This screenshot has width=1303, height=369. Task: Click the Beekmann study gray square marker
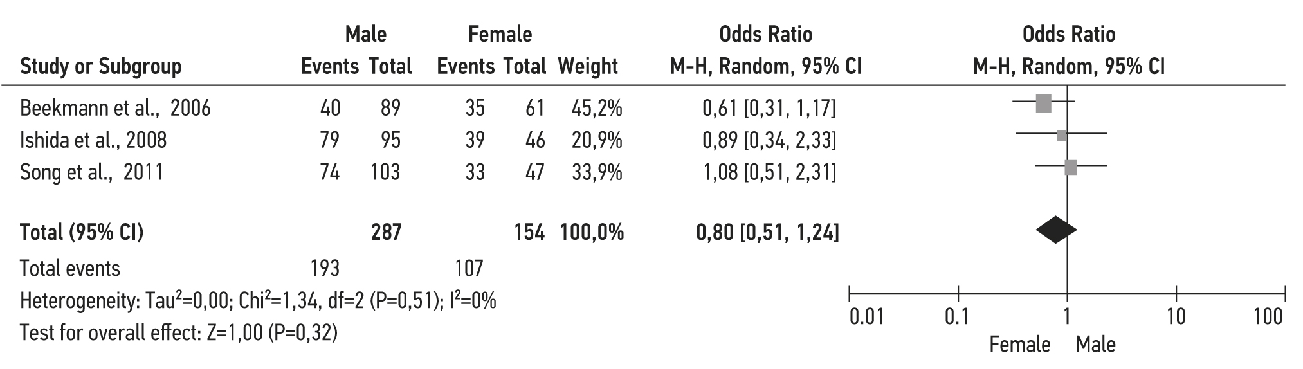pos(1043,103)
